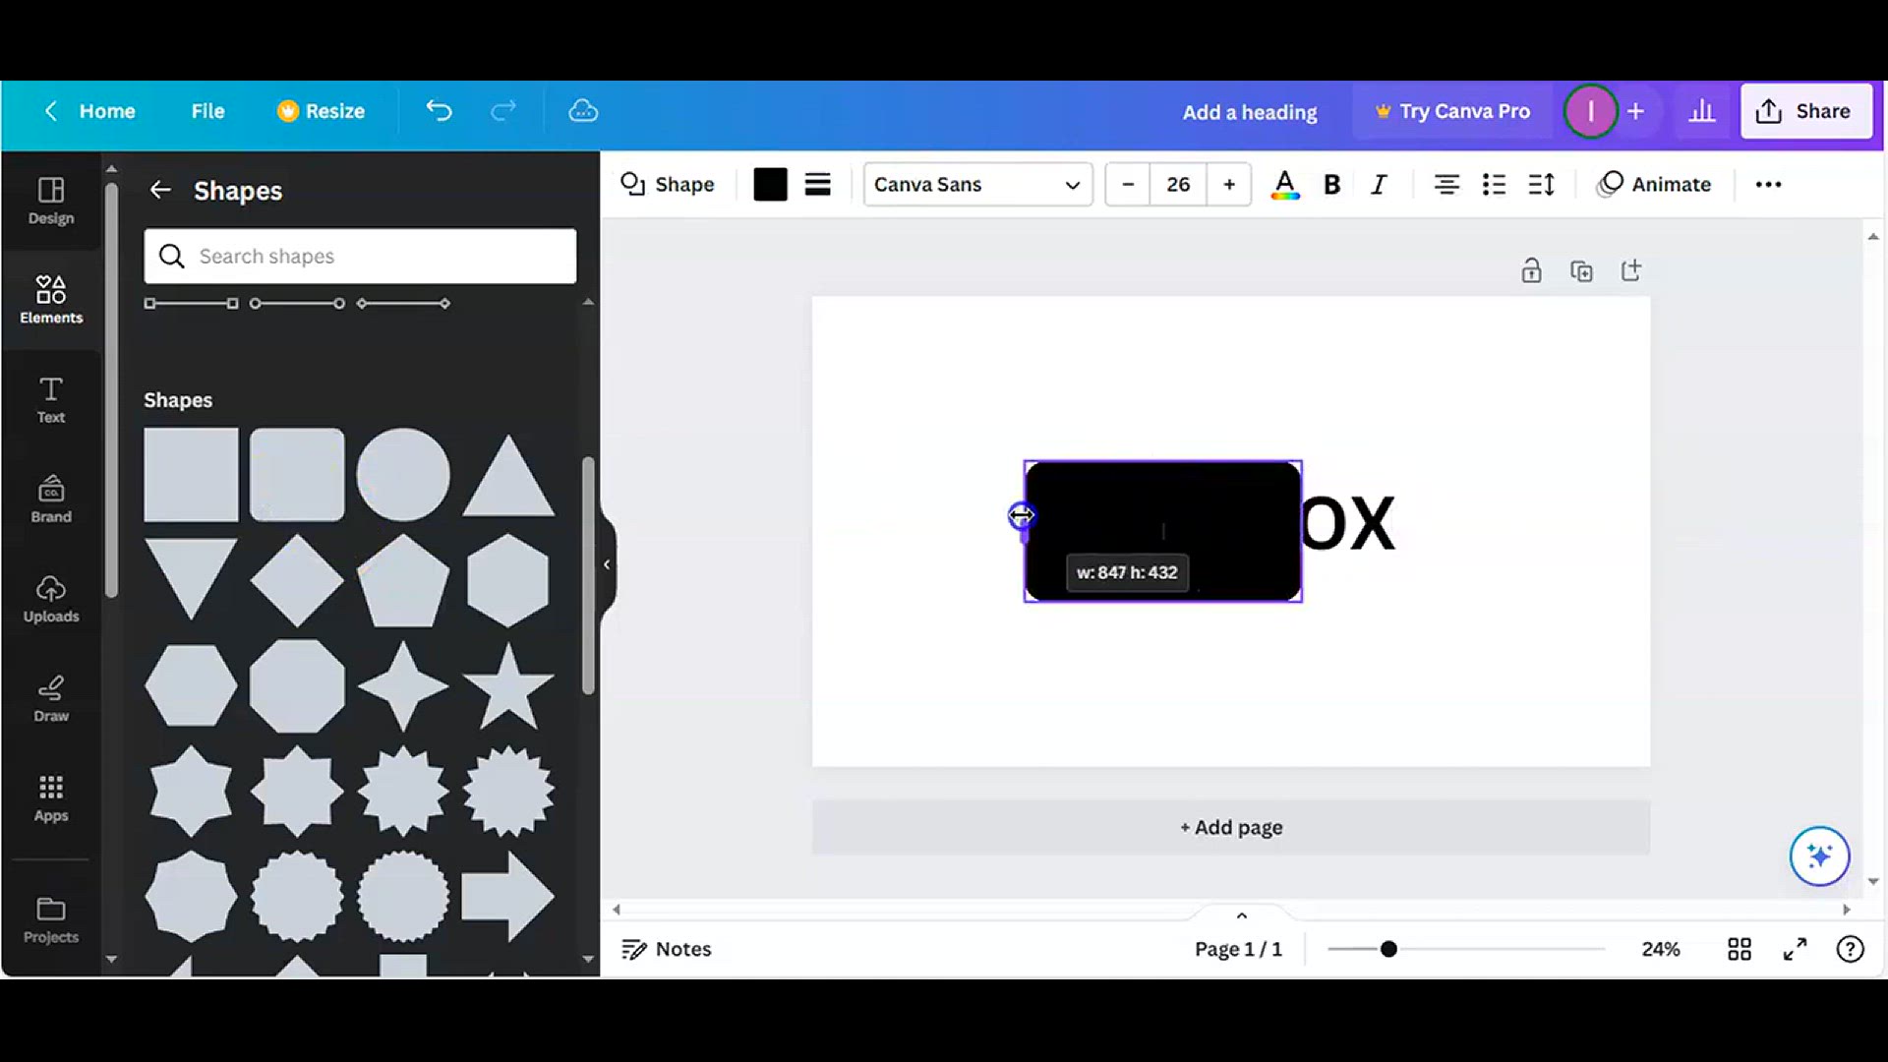Open the help menu
Screen dimensions: 1888x1062
(x=1850, y=949)
